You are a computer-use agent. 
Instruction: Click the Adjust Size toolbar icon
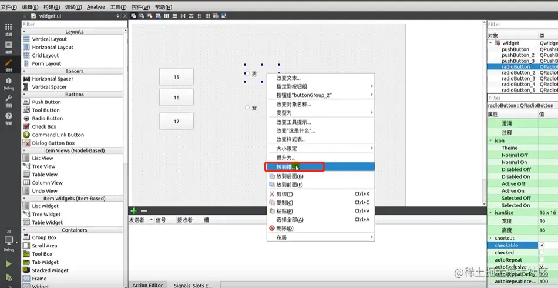pyautogui.click(x=224, y=16)
